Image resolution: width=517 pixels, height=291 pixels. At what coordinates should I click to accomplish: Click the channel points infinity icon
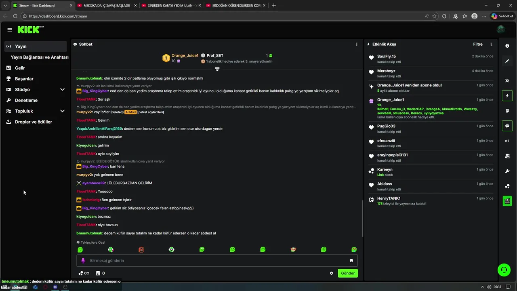click(84, 273)
